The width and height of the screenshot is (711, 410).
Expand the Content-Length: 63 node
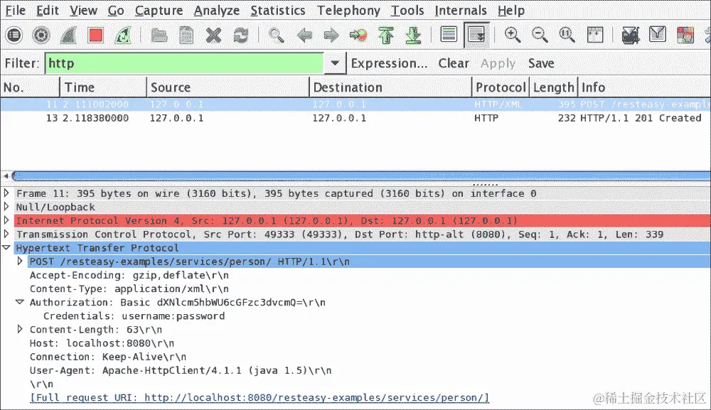point(20,329)
